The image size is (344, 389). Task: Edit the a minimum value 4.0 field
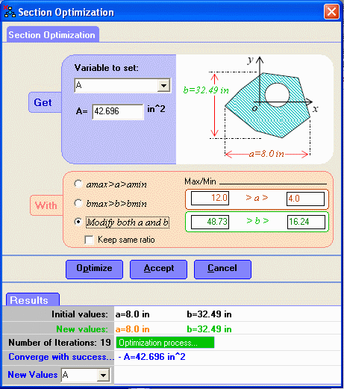306,199
